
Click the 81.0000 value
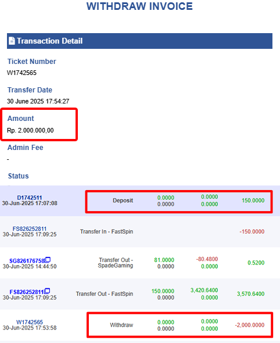[x=164, y=260]
